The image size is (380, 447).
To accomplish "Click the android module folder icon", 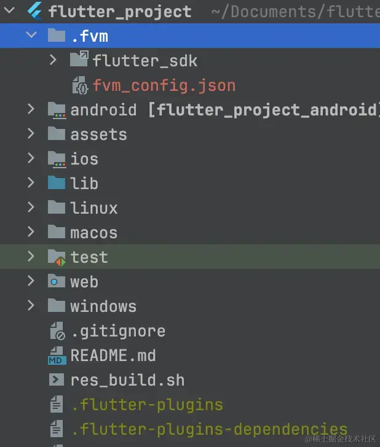I will pyautogui.click(x=57, y=111).
